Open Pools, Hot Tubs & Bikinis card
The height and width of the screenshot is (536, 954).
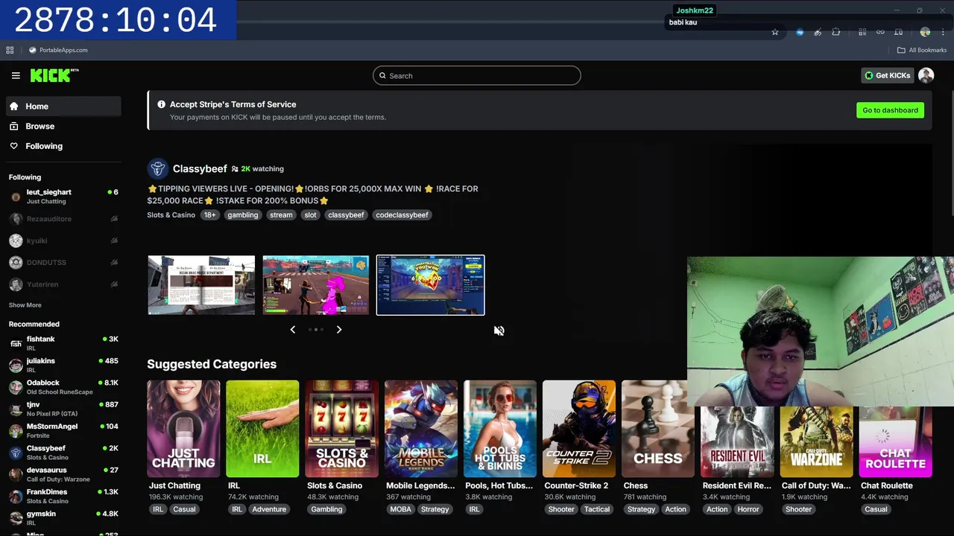click(x=500, y=429)
